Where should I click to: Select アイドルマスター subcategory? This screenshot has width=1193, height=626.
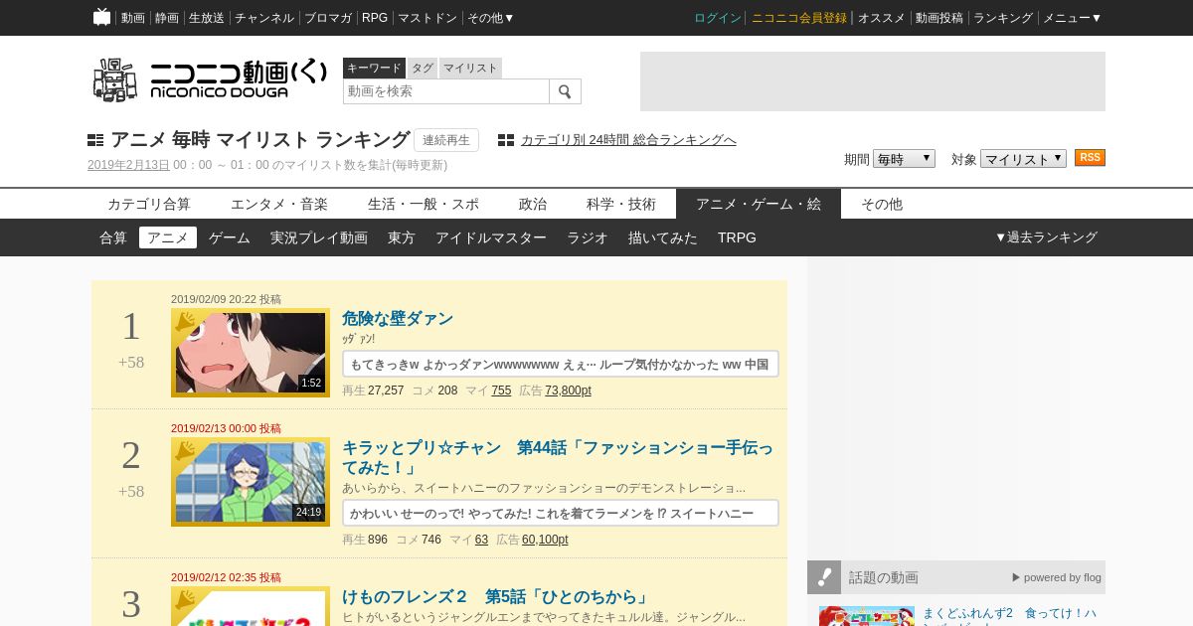(491, 237)
